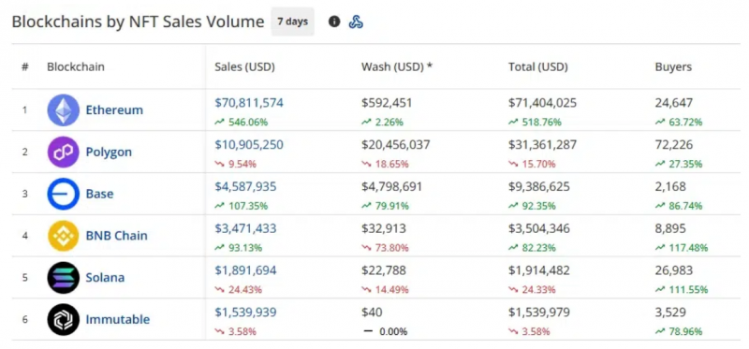Click the BNB Chain logo icon

point(63,236)
